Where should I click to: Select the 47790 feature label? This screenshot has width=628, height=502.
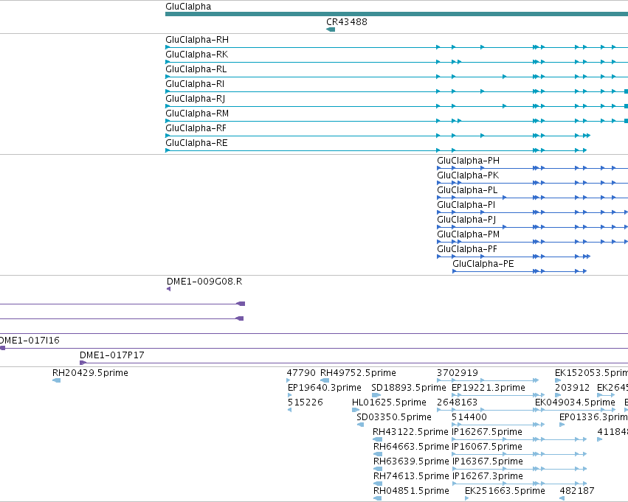pyautogui.click(x=301, y=373)
